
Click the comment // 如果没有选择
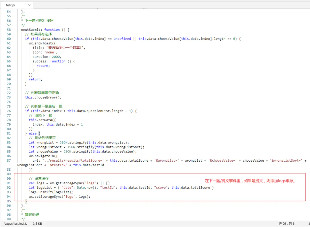pyautogui.click(x=38, y=34)
